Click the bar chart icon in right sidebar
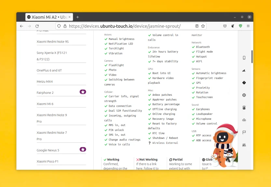 point(244,70)
